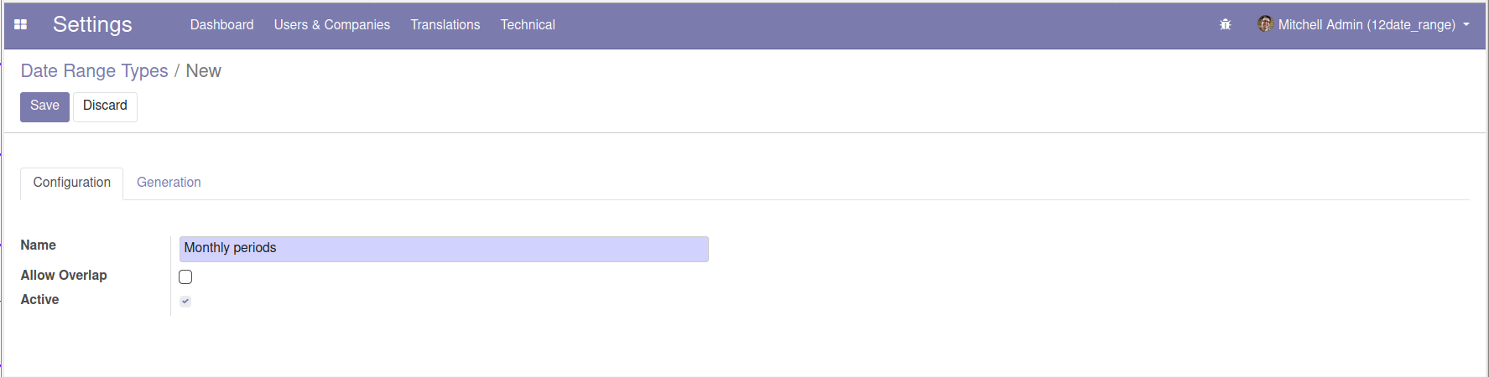The image size is (1489, 377).
Task: Open the Technical menu
Action: click(528, 25)
